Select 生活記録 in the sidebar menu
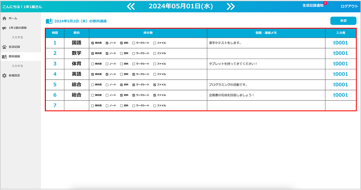Screen dimensions: 361x190 [x=14, y=47]
